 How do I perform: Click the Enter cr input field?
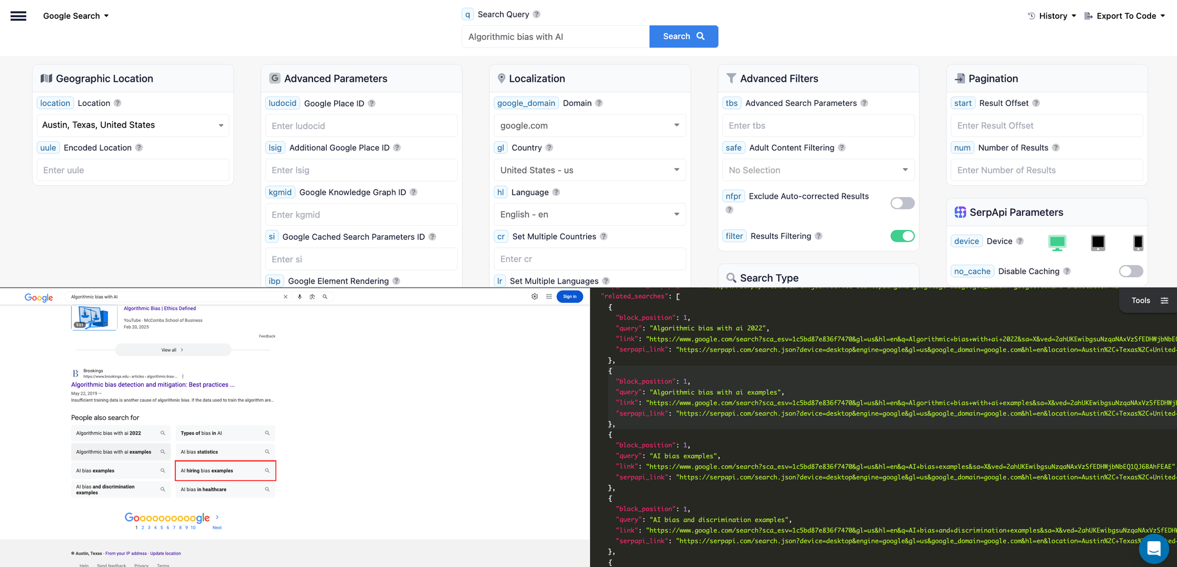coord(590,259)
